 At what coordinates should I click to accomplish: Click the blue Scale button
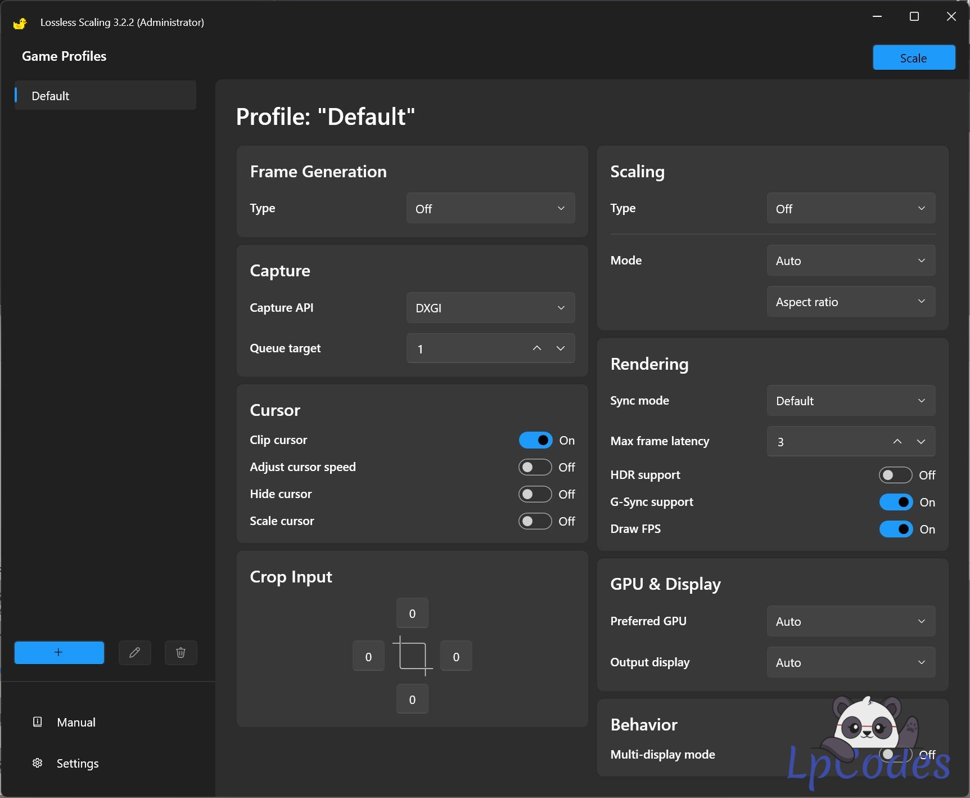[913, 58]
